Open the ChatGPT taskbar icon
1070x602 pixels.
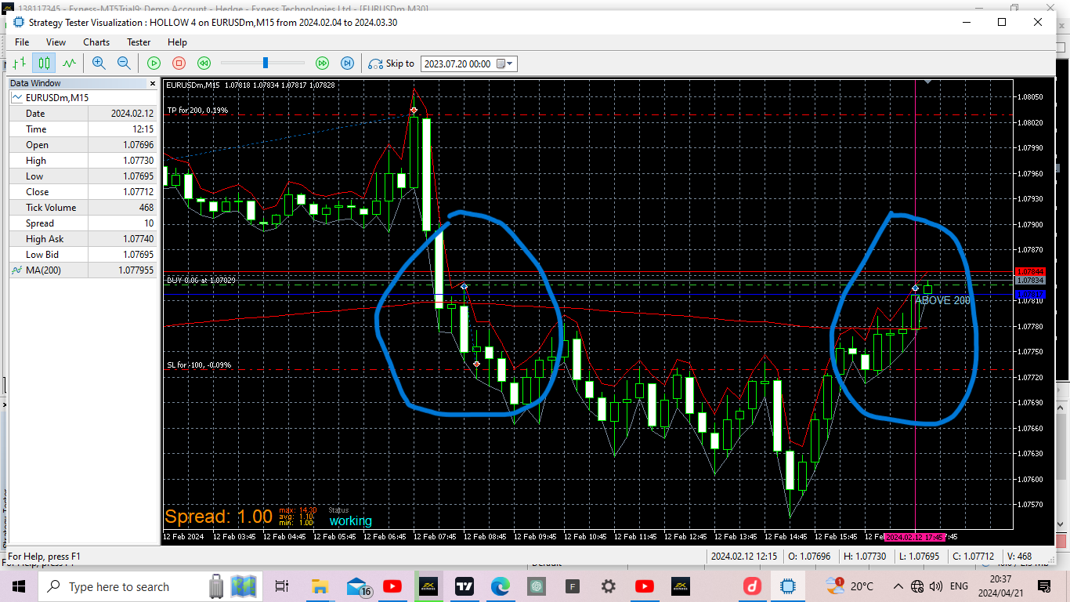[x=537, y=586]
